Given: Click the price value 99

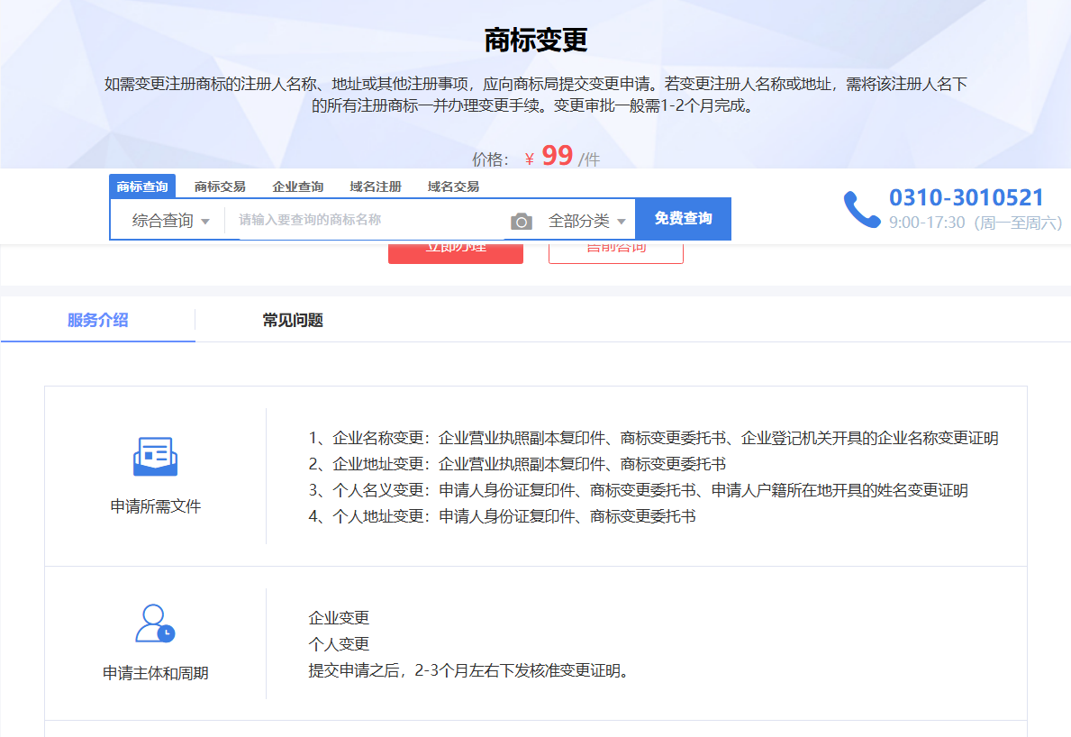Looking at the screenshot, I should point(558,156).
